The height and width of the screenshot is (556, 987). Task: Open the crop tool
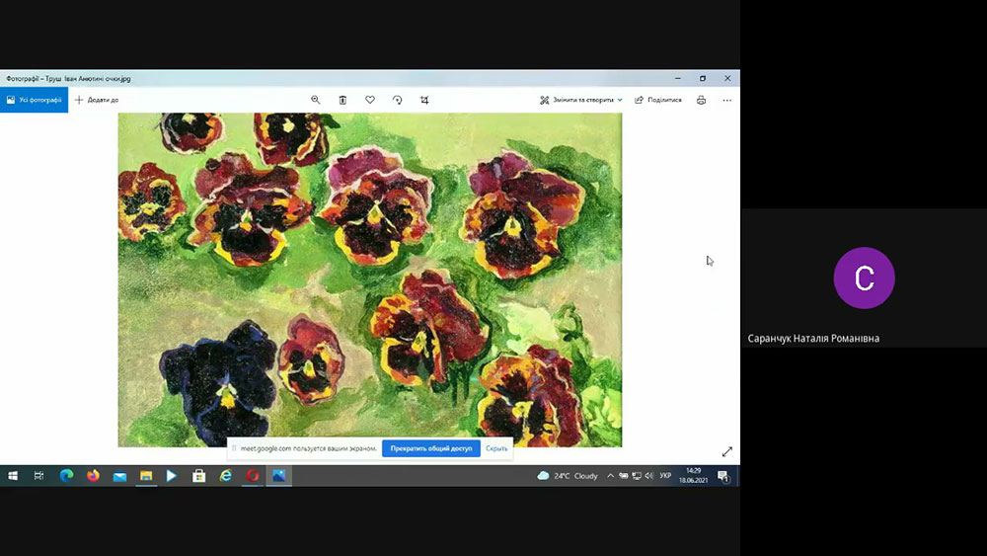(424, 100)
